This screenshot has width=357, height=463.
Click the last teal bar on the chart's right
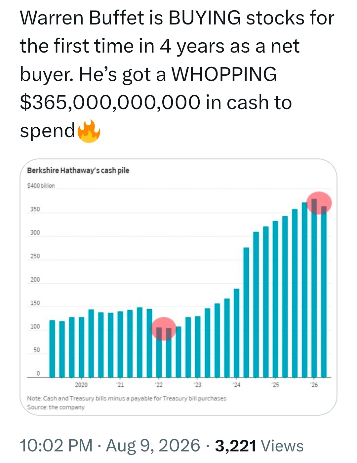click(x=324, y=292)
